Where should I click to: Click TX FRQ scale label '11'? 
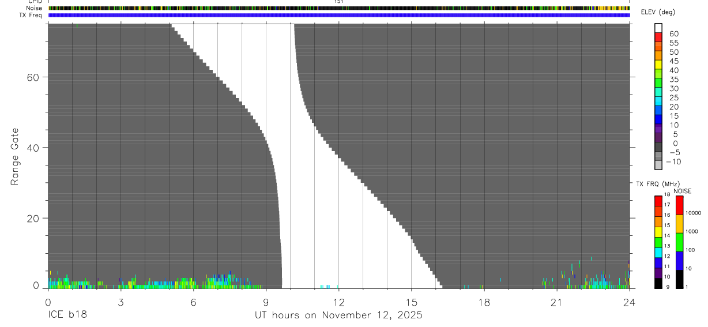coord(667,266)
